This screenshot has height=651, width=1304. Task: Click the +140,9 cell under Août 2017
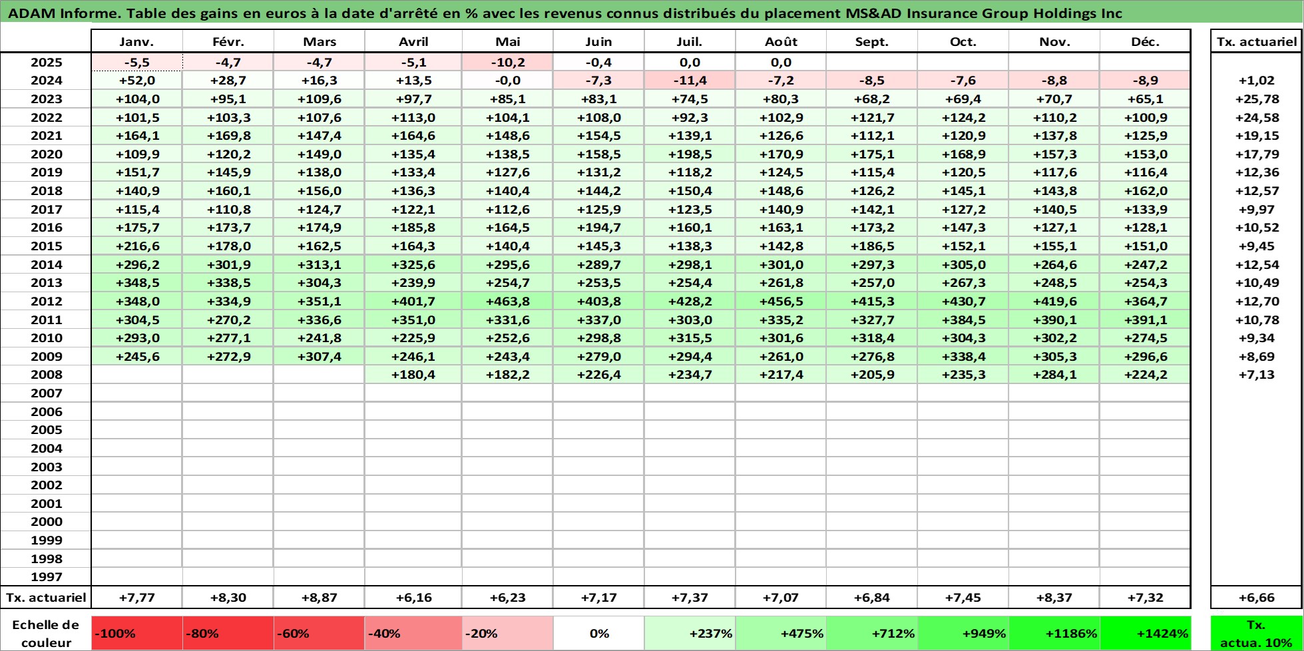tap(781, 210)
